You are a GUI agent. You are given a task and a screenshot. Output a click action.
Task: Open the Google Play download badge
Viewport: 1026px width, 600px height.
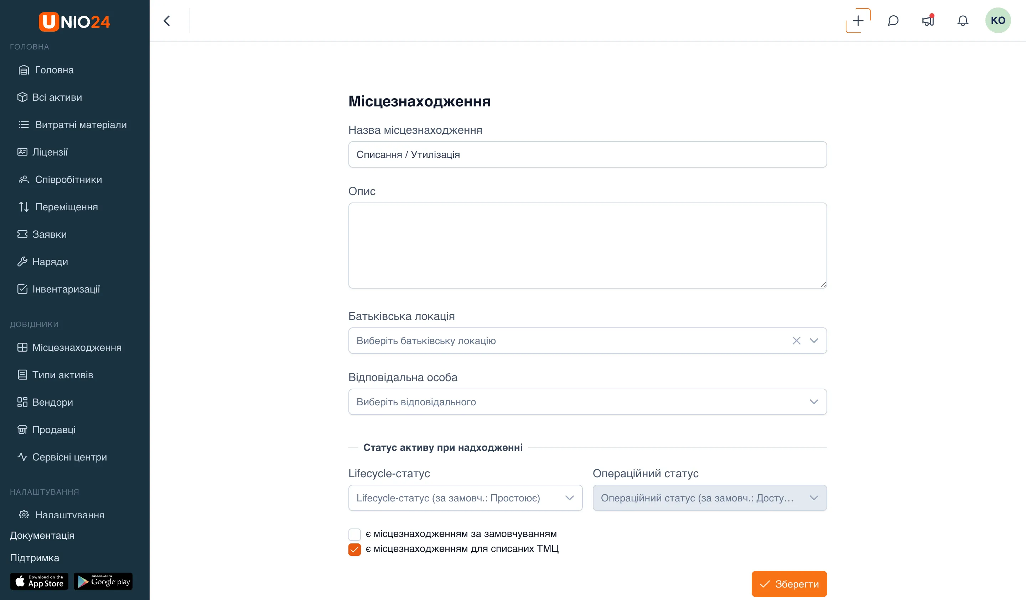103,581
